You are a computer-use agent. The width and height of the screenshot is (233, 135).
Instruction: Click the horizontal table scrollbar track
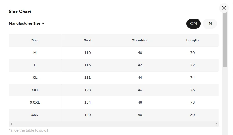point(114,124)
